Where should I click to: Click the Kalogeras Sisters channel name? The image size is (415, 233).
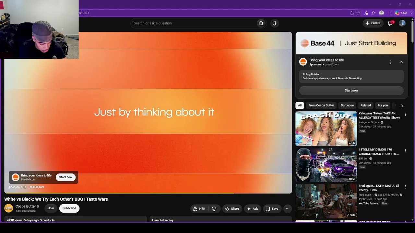coord(369,122)
